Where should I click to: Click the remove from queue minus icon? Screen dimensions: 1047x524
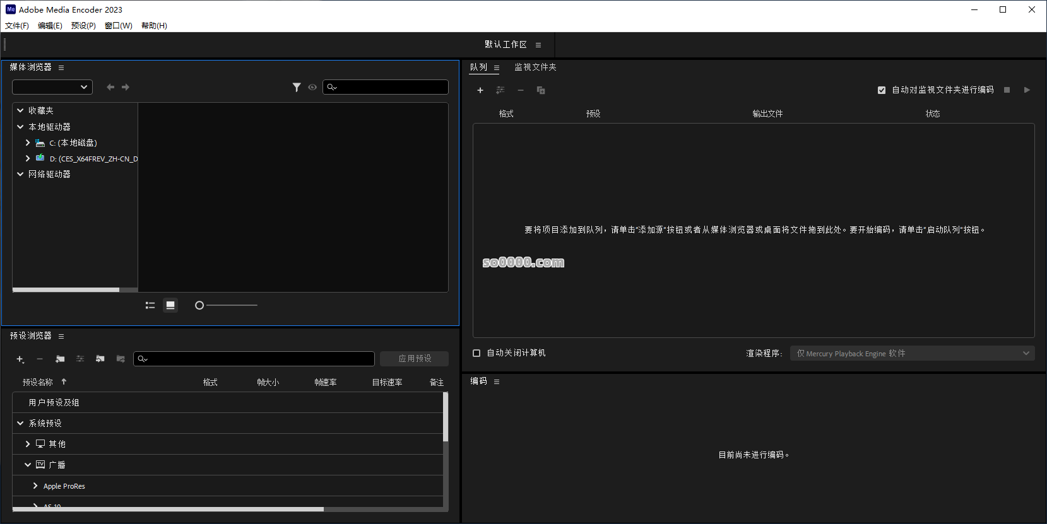[x=521, y=90]
